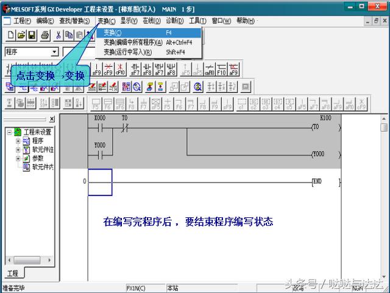Select the aF8 parallel falling pulse tool
Image resolution: width=390 pixels, height=293 pixels.
click(171, 69)
